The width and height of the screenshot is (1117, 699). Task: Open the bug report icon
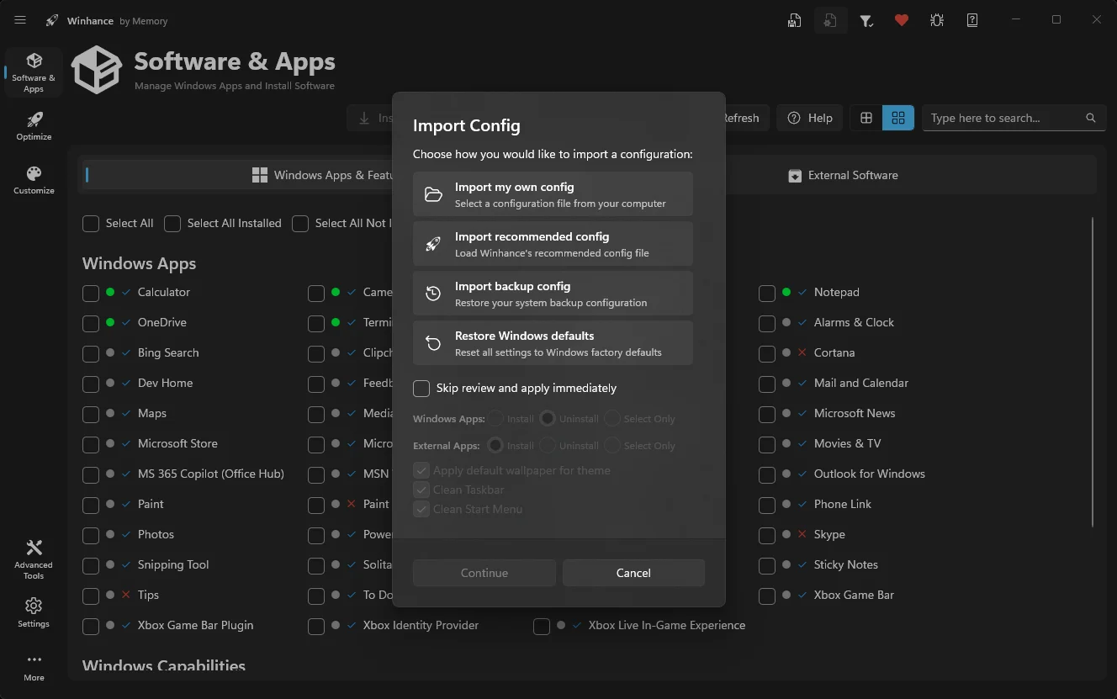[x=937, y=20]
